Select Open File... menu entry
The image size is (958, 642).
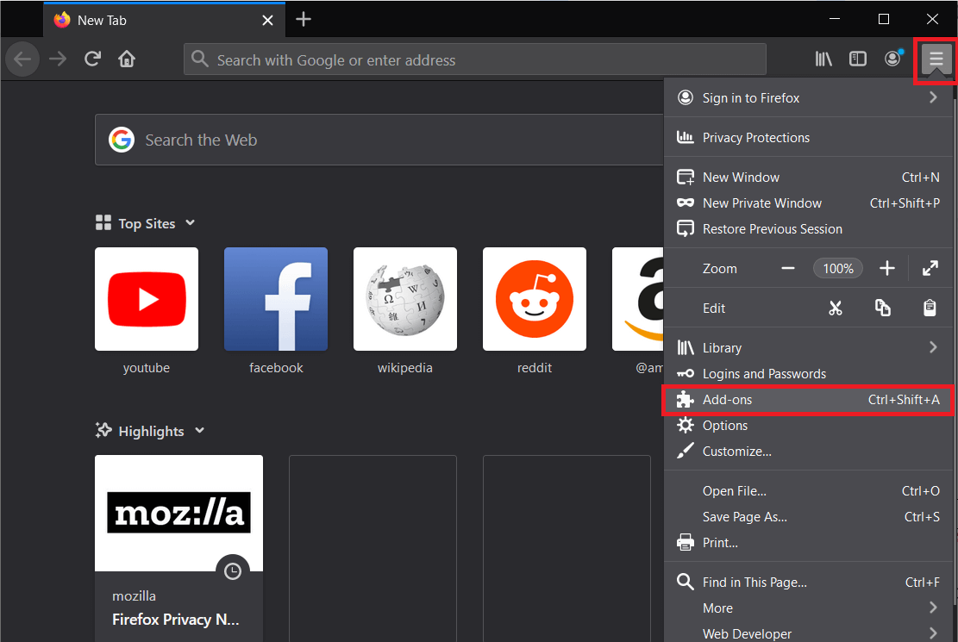click(808, 491)
